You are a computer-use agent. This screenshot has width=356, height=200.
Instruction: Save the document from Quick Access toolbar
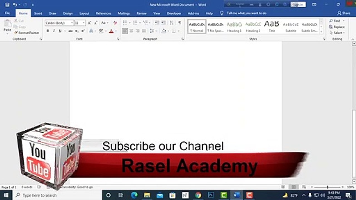[x=7, y=5]
